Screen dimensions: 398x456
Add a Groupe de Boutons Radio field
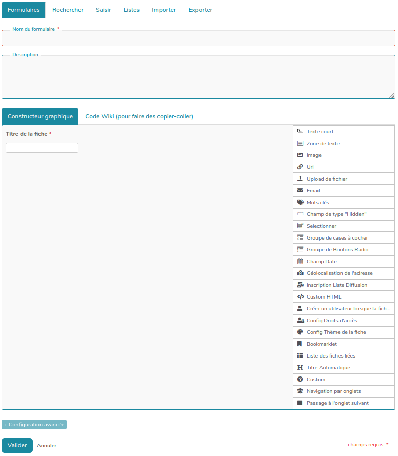(337, 250)
